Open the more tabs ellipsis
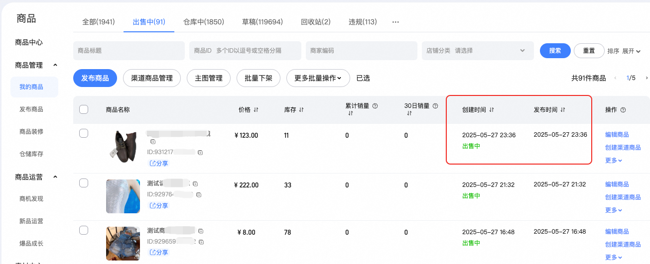 [396, 22]
